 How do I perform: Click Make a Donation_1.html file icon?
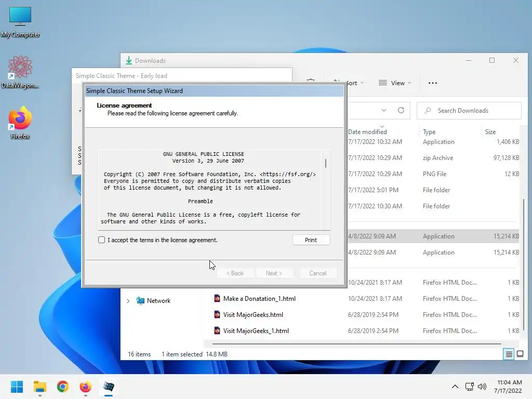[x=217, y=299]
